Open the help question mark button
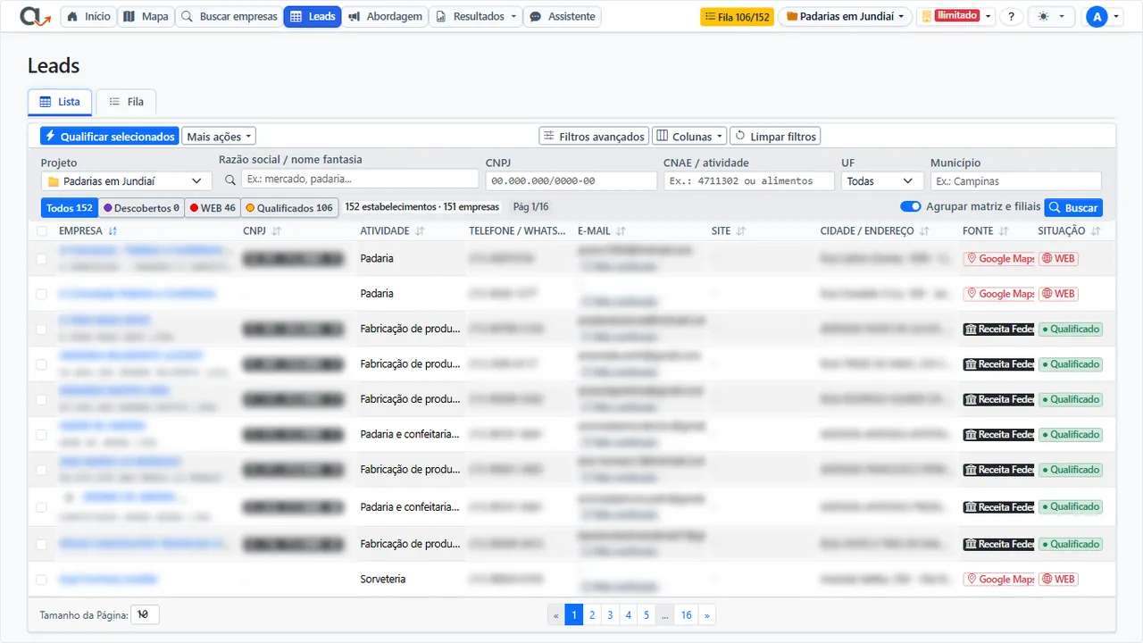The image size is (1143, 643). point(1011,16)
